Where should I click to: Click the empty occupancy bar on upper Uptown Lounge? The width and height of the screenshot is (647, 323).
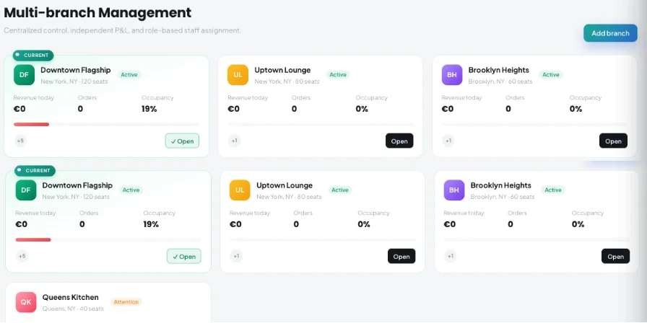pos(320,124)
